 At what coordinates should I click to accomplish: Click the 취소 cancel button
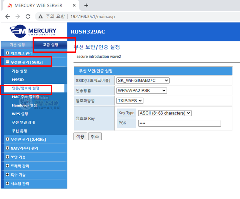pos(95,136)
